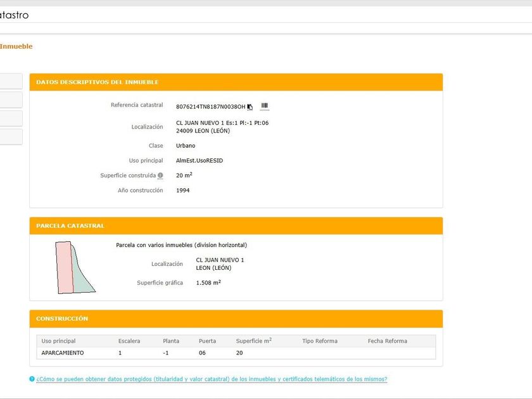Select the APARCAMIENTO table row
Viewport: 532px width, 399px height.
coord(63,353)
